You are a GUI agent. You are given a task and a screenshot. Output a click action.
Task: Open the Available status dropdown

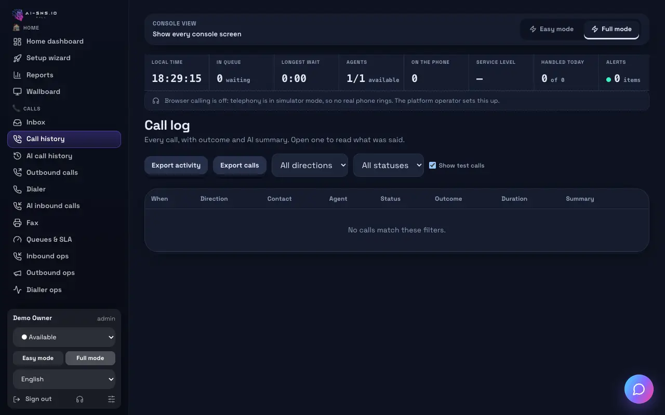point(64,337)
